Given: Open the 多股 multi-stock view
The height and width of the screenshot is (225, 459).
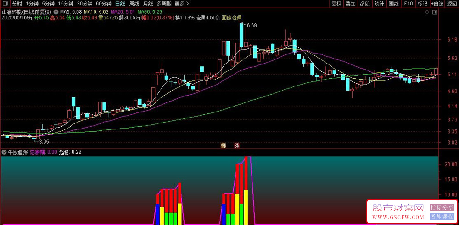Looking at the screenshot, I should 365,4.
